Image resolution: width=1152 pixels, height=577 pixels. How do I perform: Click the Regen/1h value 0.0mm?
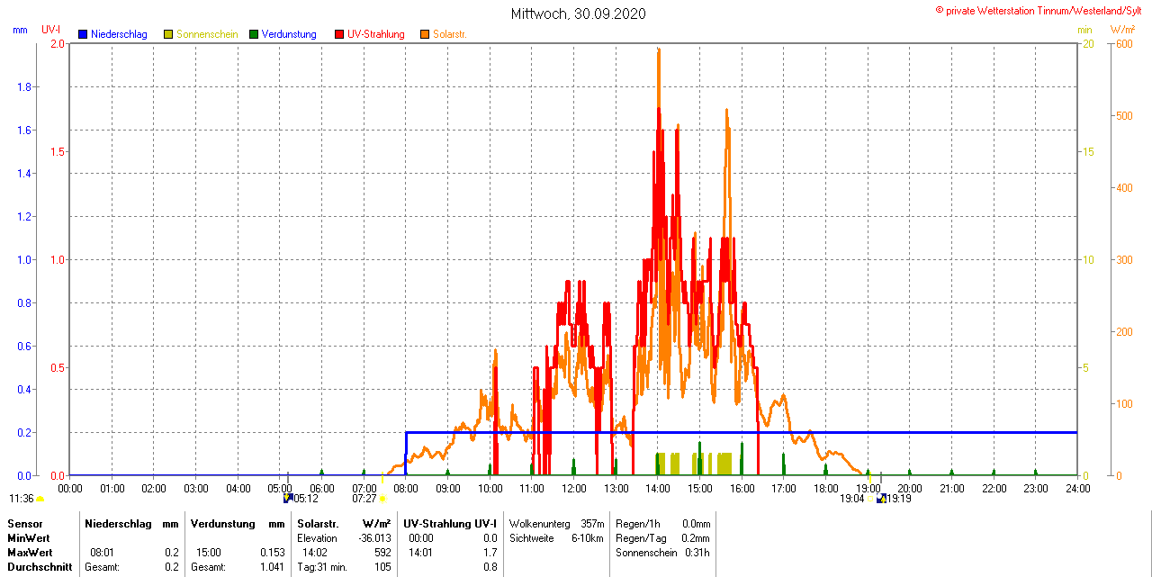pyautogui.click(x=696, y=523)
